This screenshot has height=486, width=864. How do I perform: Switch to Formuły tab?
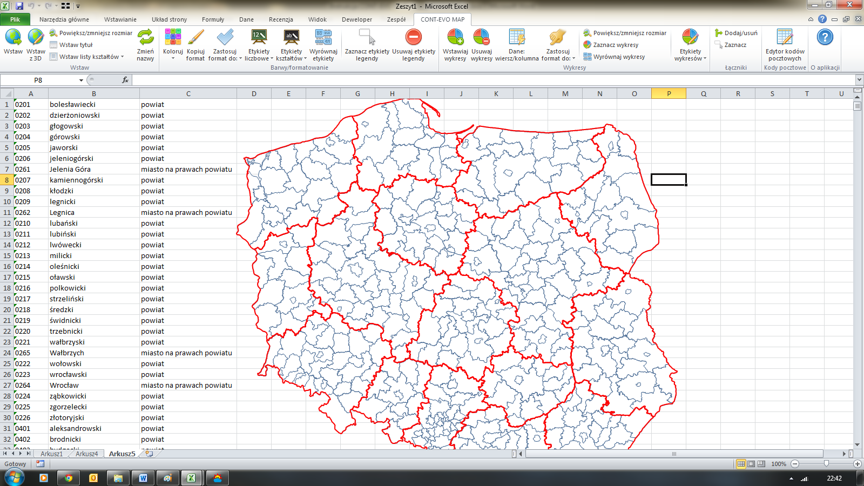click(213, 19)
